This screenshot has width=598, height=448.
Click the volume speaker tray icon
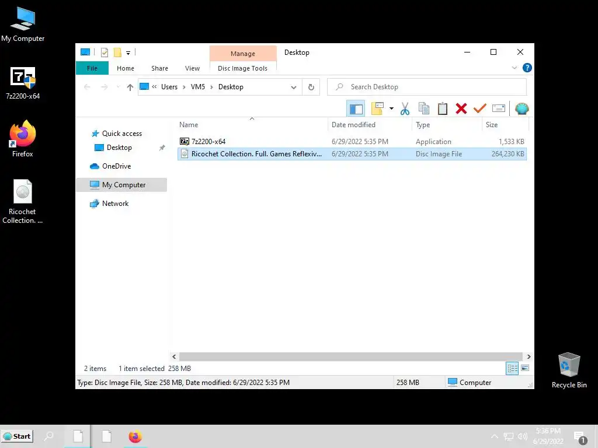523,436
